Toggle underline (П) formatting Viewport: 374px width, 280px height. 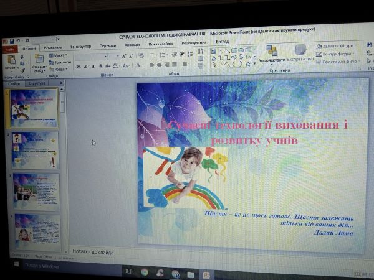(x=93, y=67)
